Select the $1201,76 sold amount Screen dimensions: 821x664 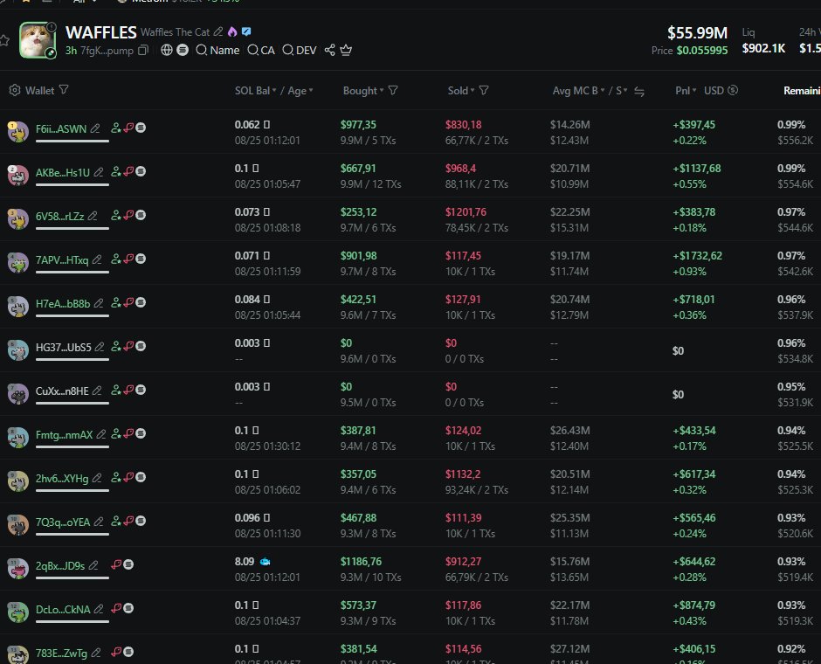pyautogui.click(x=466, y=212)
